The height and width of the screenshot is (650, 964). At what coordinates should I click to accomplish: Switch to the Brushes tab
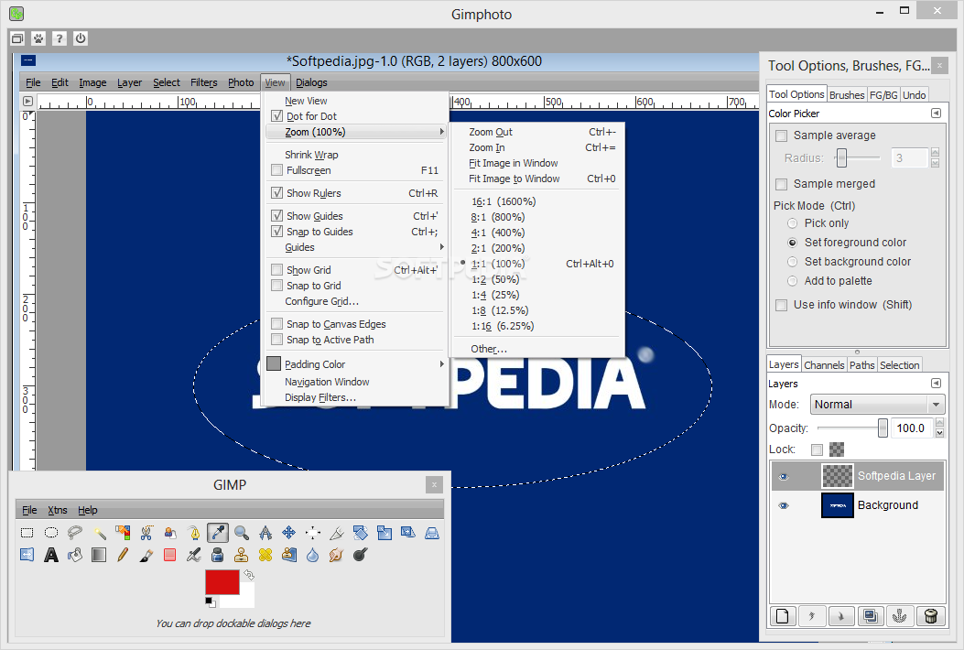click(x=847, y=94)
